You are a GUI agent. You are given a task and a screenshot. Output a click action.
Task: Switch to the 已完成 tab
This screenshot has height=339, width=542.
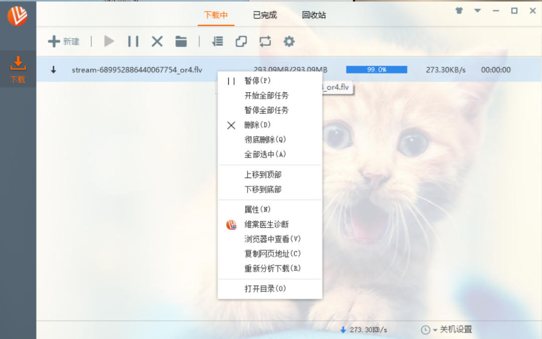[265, 15]
